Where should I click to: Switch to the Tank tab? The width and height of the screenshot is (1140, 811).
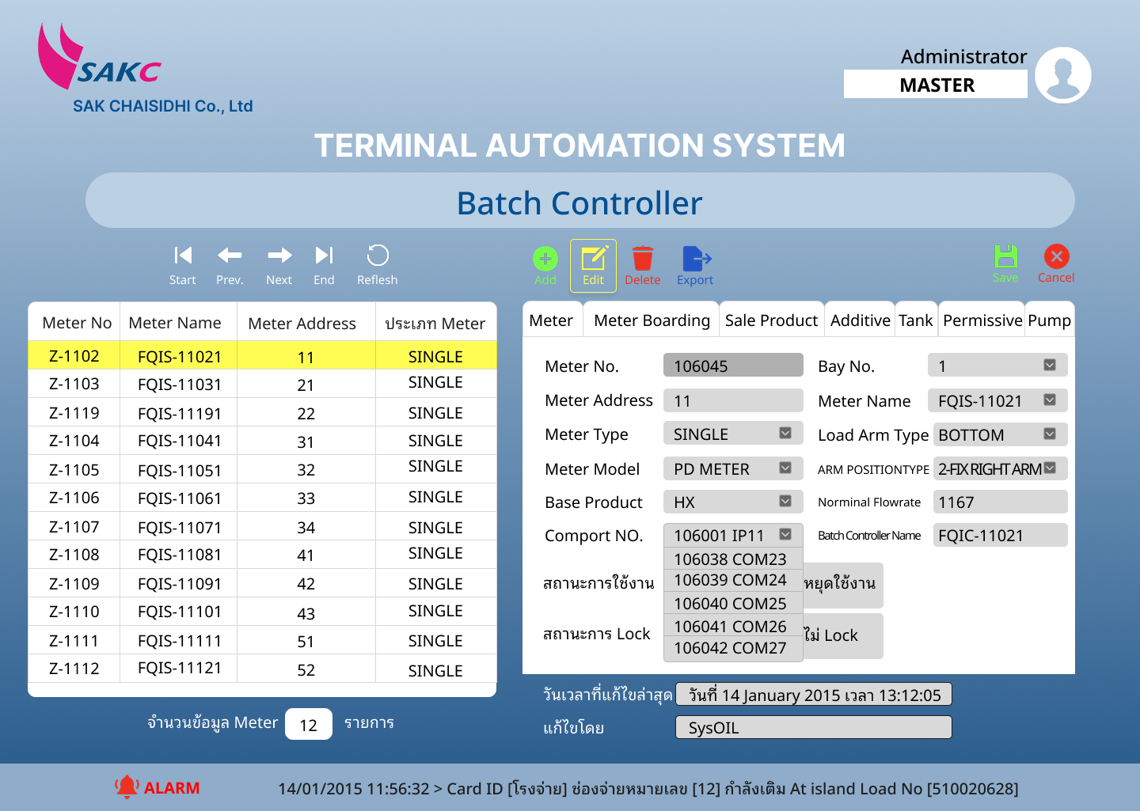tap(916, 320)
